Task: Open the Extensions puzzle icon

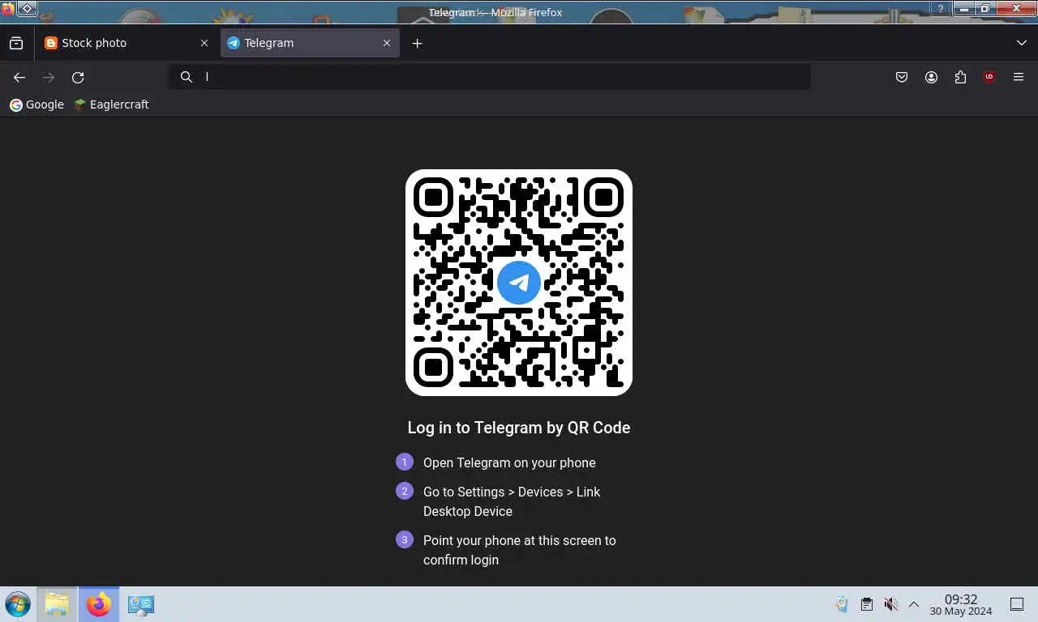Action: tap(960, 77)
